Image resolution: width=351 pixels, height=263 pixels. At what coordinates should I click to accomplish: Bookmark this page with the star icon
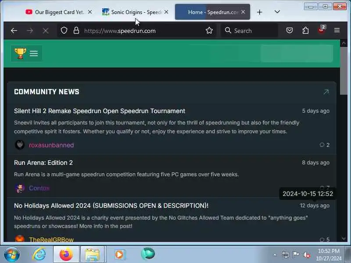[209, 30]
